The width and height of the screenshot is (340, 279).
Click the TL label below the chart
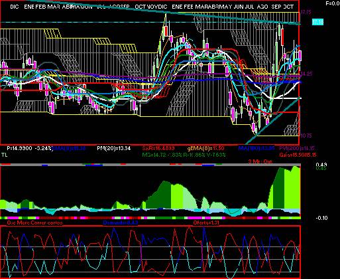tap(5, 155)
